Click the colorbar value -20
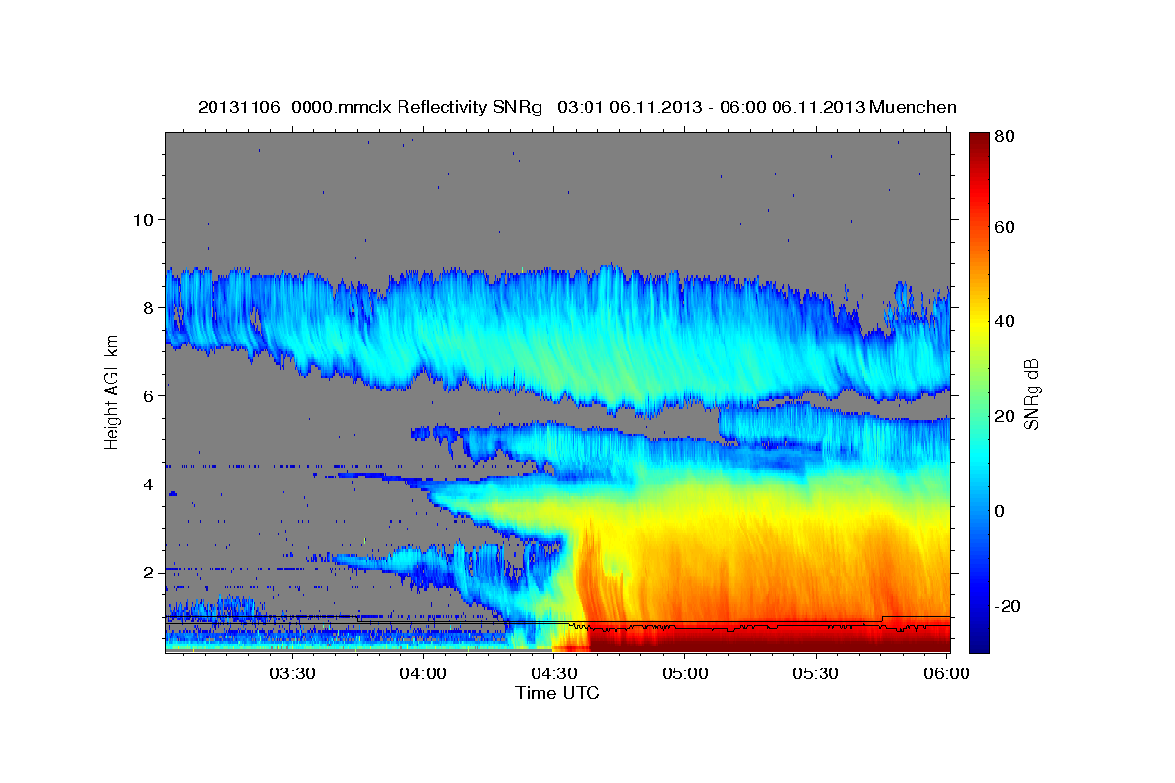 tap(1006, 606)
